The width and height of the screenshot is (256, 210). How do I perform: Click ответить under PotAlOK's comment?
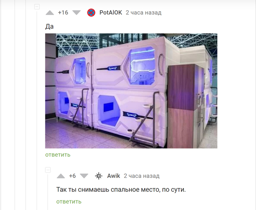coord(58,155)
